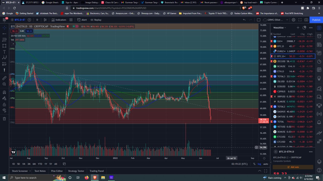Open the Fibonacci/Gann tools
This screenshot has width=323, height=181.
(4, 40)
